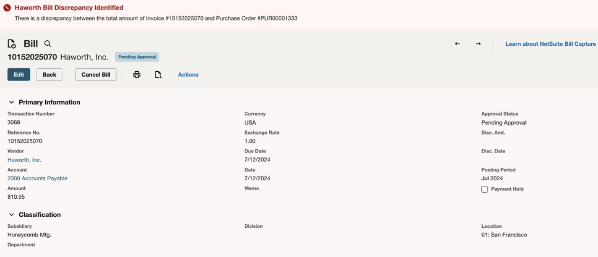
Task: Go to previous record arrow
Action: point(458,44)
